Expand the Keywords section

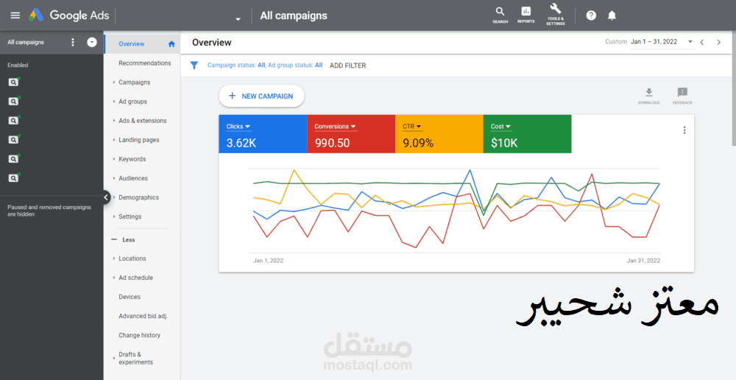click(x=114, y=159)
